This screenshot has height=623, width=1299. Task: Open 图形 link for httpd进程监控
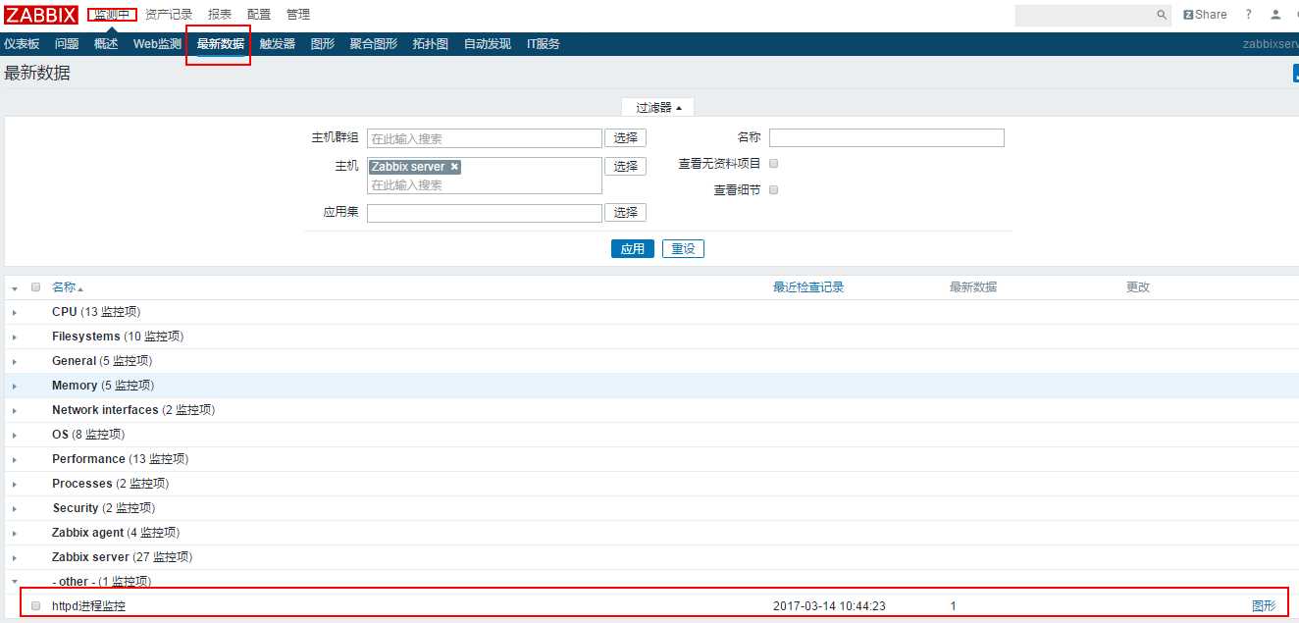click(1264, 606)
